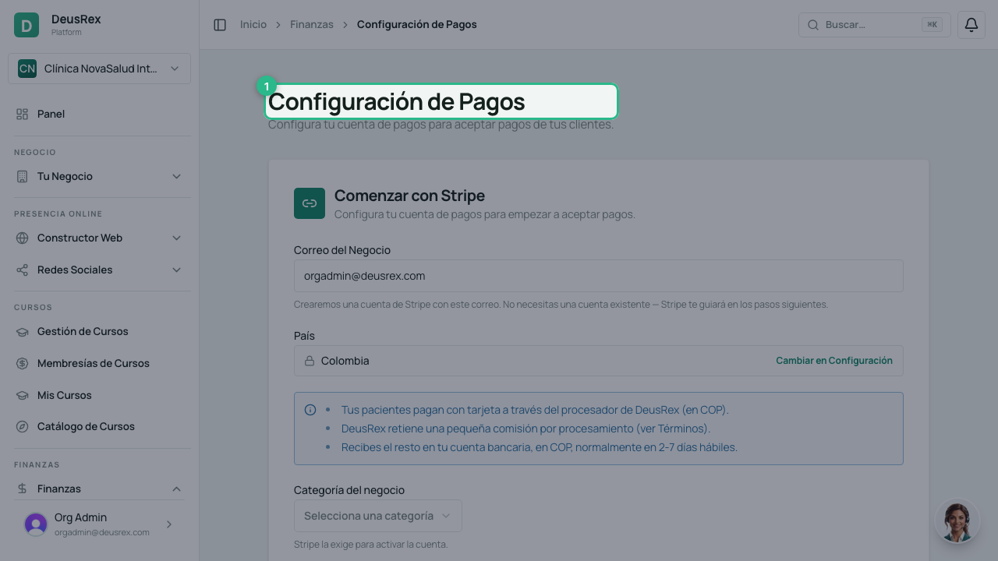Open the Org Admin account chevron
Screen dimensions: 998x561
(x=169, y=524)
